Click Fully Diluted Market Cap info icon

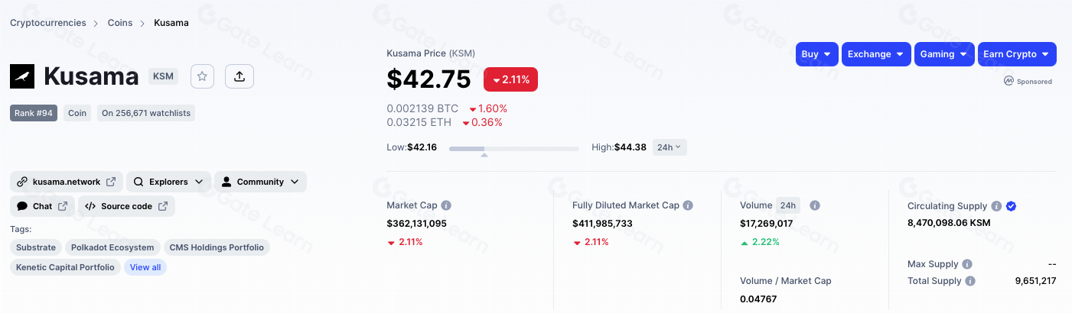688,205
